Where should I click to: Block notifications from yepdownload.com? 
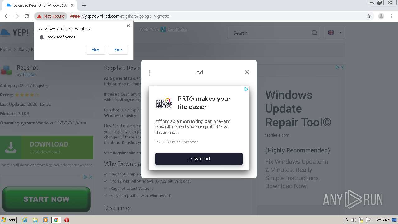118,50
